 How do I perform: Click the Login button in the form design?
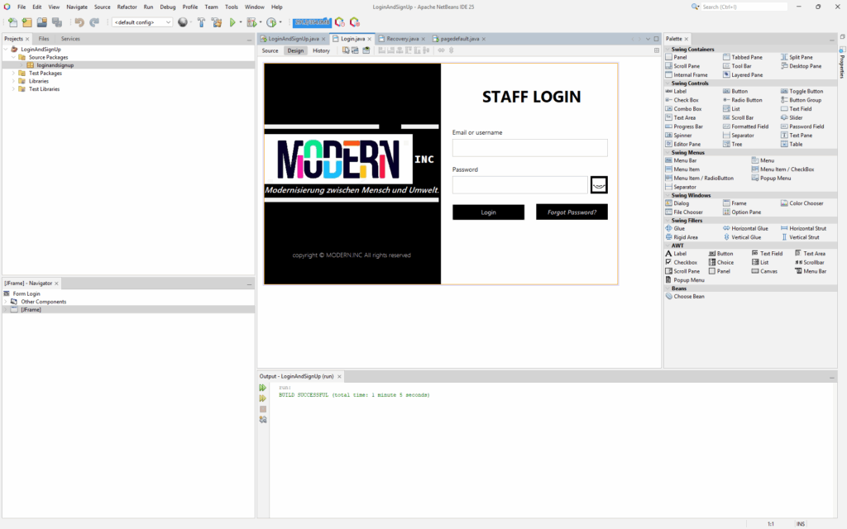[x=488, y=212]
